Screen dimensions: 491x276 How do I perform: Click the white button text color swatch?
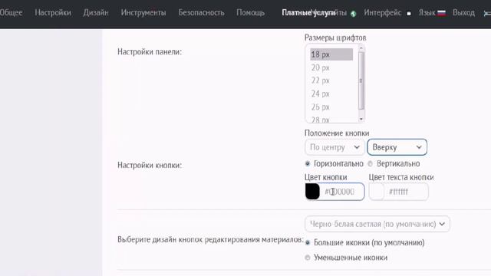tap(377, 192)
